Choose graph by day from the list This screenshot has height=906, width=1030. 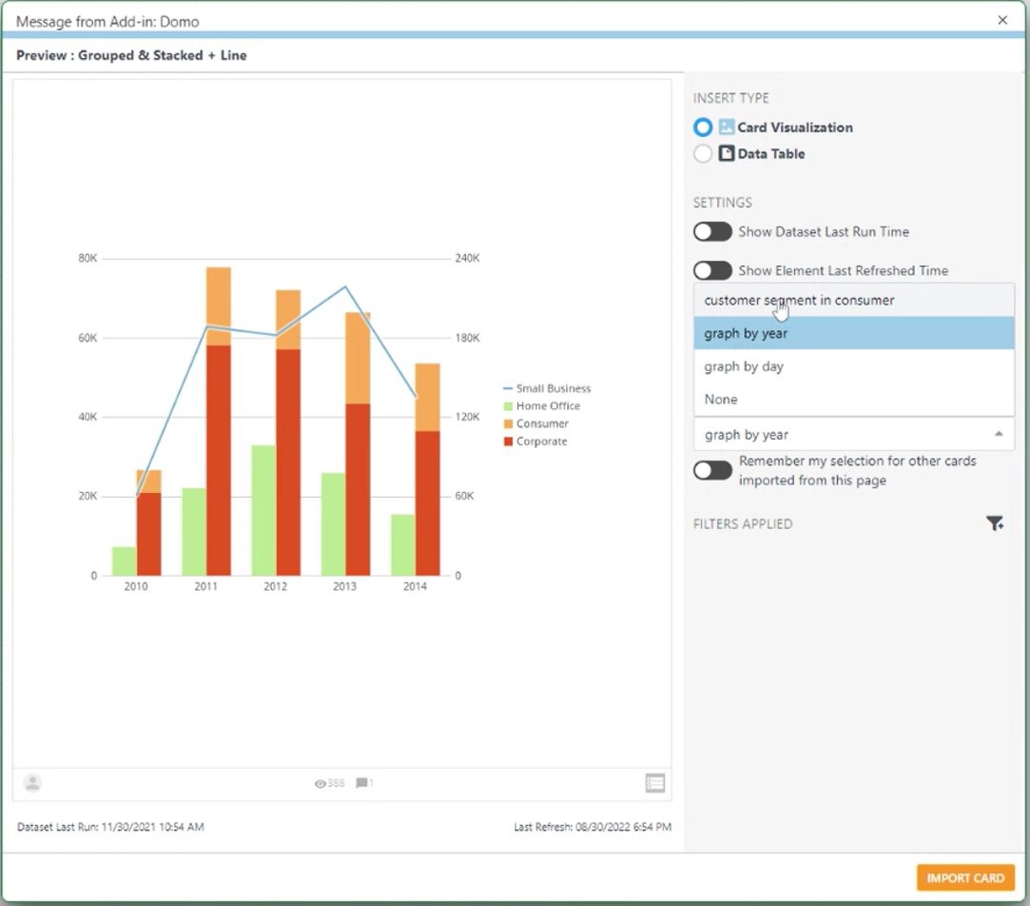click(744, 366)
